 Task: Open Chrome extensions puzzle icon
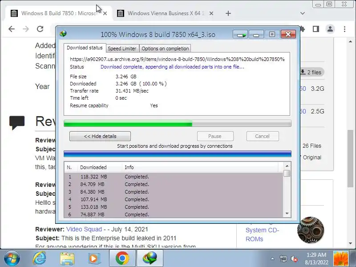click(x=303, y=29)
